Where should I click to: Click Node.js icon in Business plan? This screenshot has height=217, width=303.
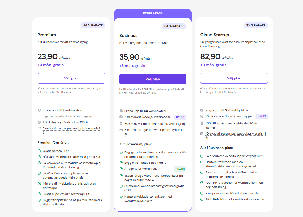click(x=121, y=117)
